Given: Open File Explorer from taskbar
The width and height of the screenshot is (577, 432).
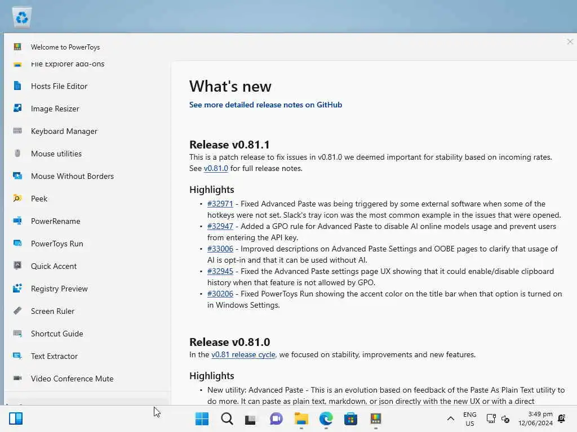Looking at the screenshot, I should [301, 418].
